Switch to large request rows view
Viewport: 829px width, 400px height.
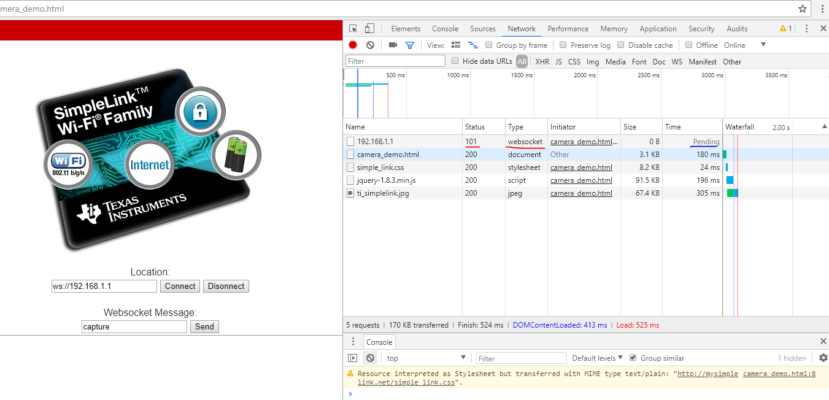point(456,45)
